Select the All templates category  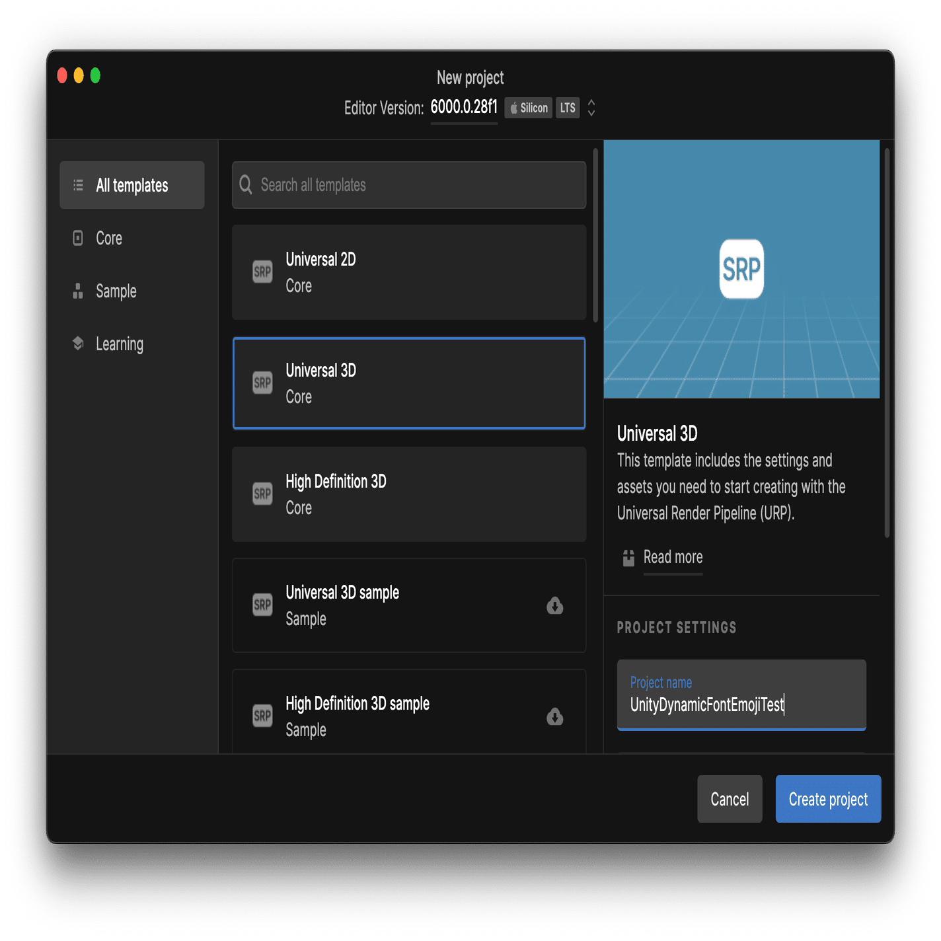point(132,185)
